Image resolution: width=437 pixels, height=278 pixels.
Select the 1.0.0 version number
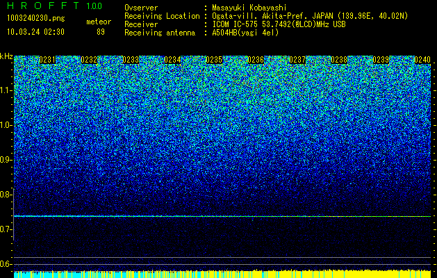point(94,6)
